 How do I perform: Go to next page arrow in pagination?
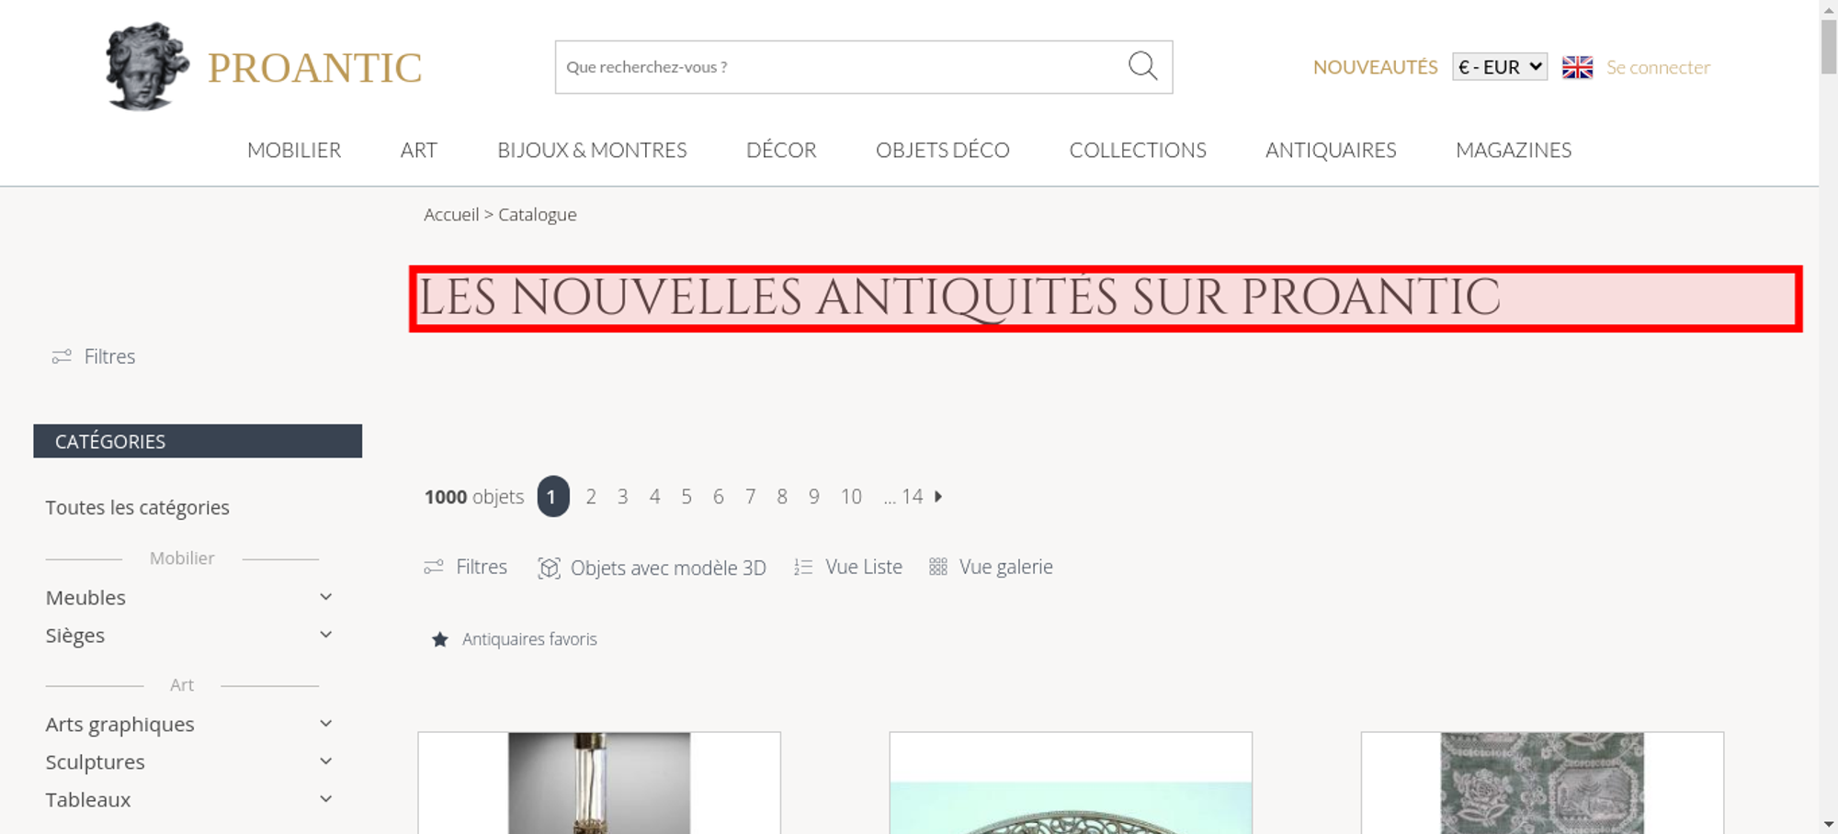click(938, 496)
